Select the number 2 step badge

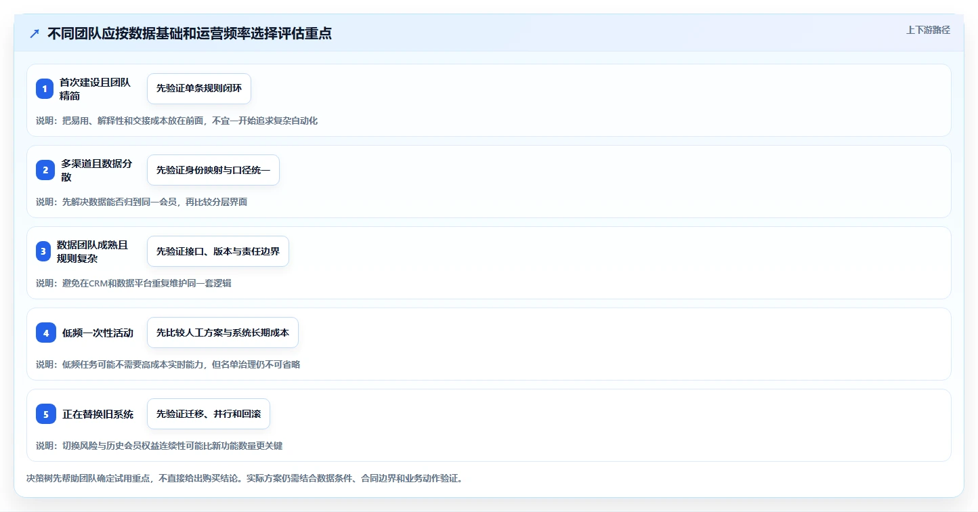pos(45,170)
